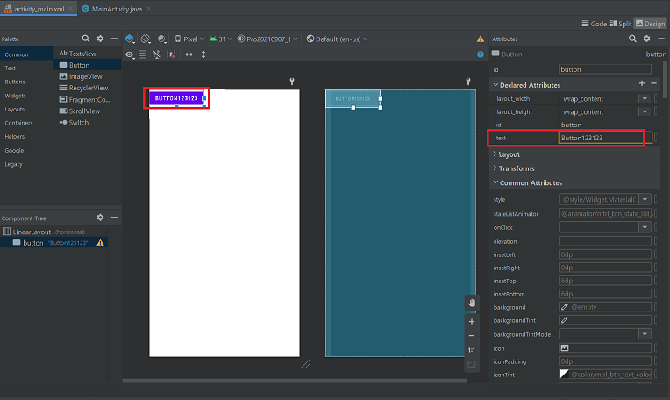Viewport: 670px width, 400px height.
Task: Minimize the Component Tree panel
Action: point(114,217)
